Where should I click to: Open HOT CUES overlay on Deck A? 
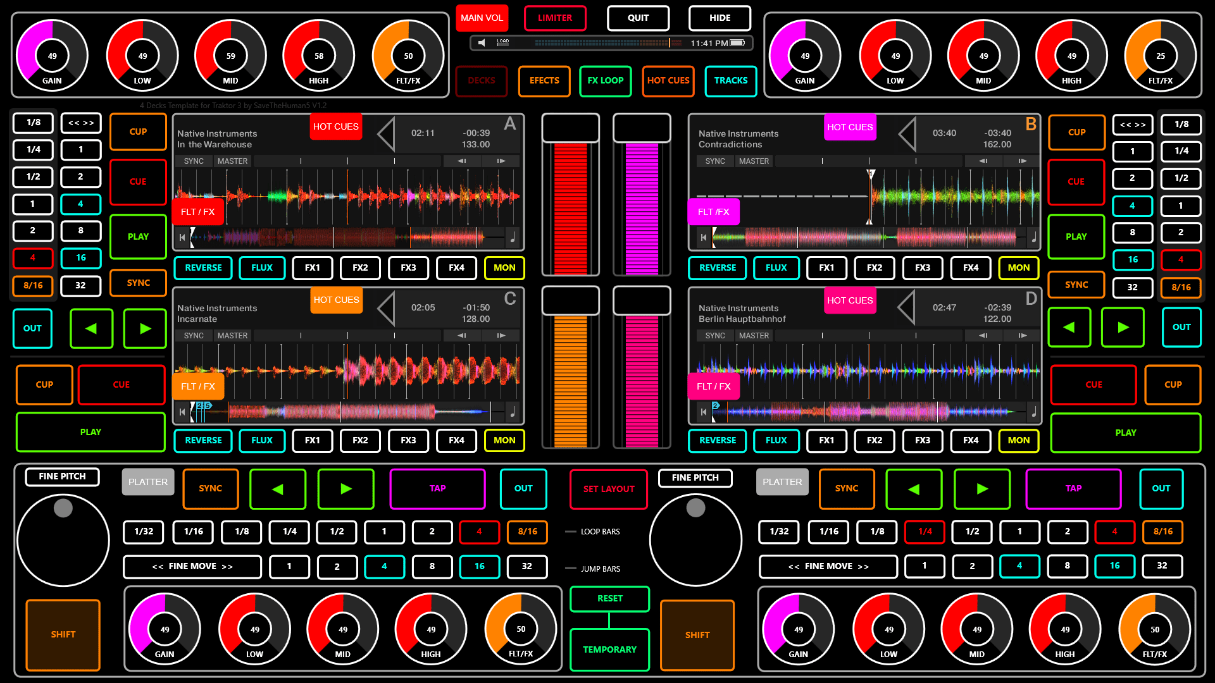[x=336, y=126]
